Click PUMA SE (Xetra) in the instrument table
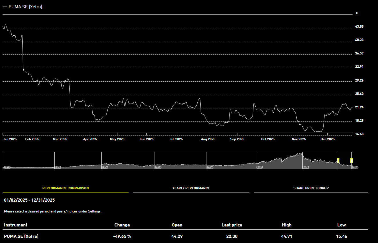 pos(21,236)
